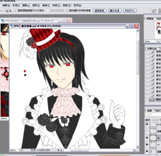161x156 pixels.
Task: Hide the selected 55 layer via eye icon
Action: pos(147,138)
